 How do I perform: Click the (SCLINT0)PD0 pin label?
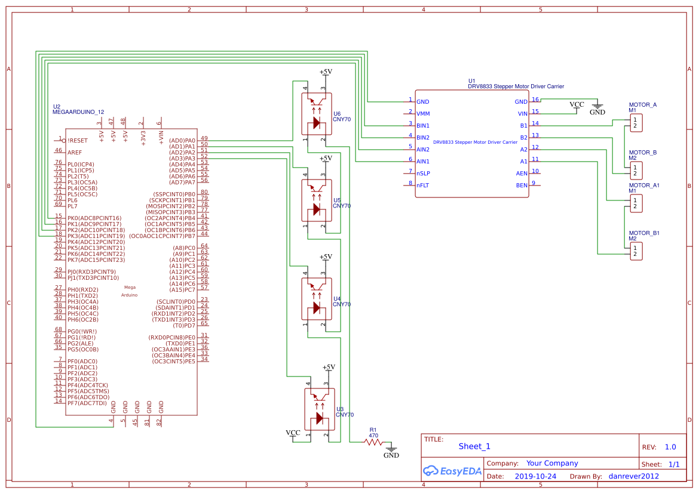176,302
